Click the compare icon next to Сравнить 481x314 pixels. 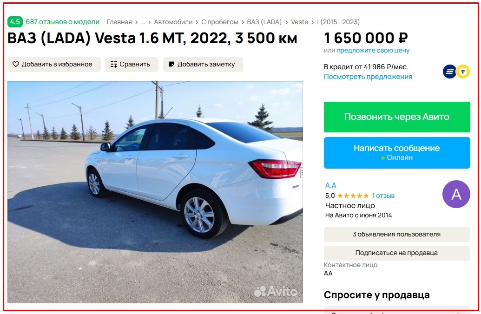tap(114, 65)
